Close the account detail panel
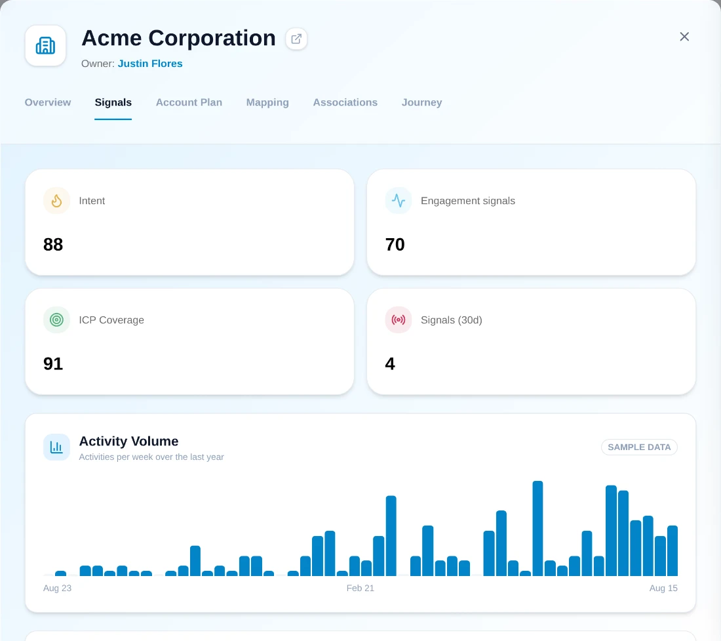The image size is (721, 641). [x=684, y=36]
